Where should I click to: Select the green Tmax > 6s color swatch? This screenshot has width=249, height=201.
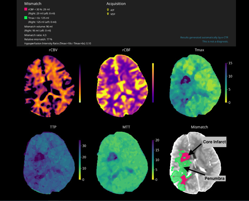26,18
